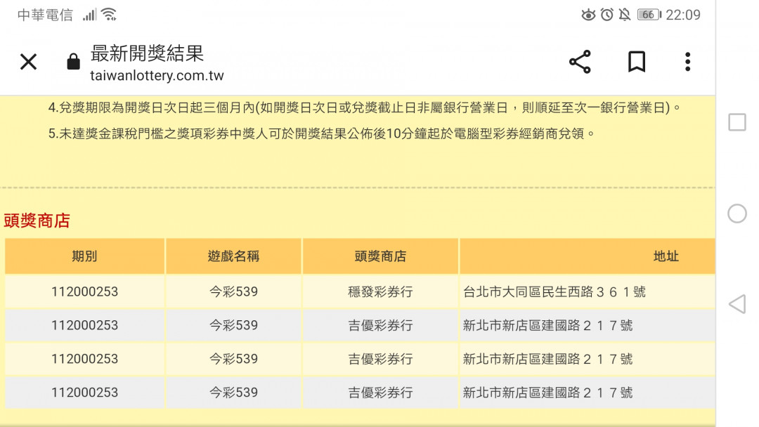Viewport: 759px width, 427px height.
Task: Tap the lock site security icon
Action: 74,61
